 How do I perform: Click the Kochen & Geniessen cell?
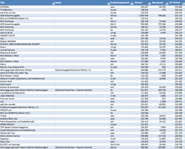pos(27,87)
